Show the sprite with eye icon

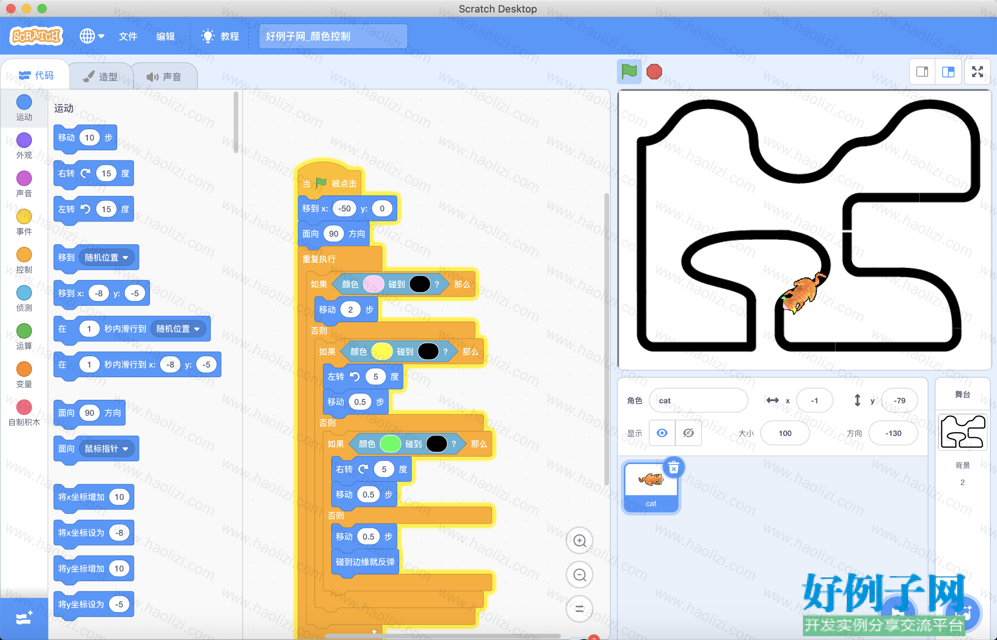[662, 433]
